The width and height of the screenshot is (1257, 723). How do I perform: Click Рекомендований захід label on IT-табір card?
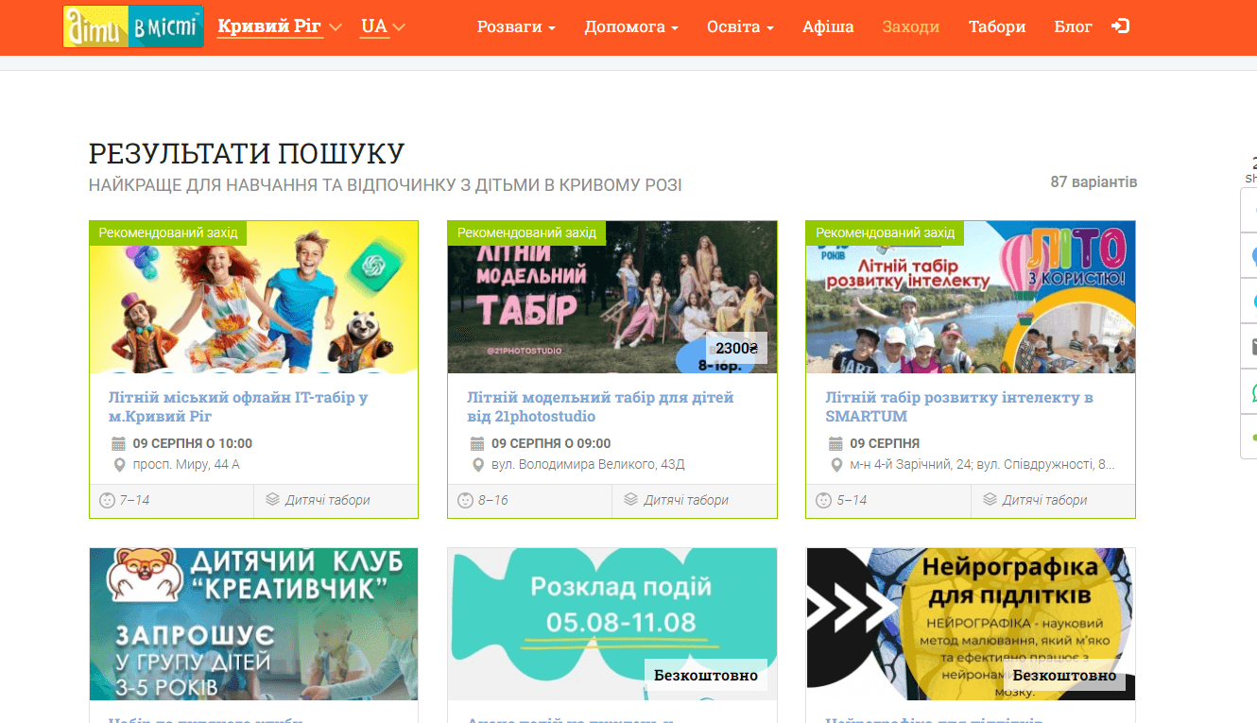pyautogui.click(x=168, y=232)
